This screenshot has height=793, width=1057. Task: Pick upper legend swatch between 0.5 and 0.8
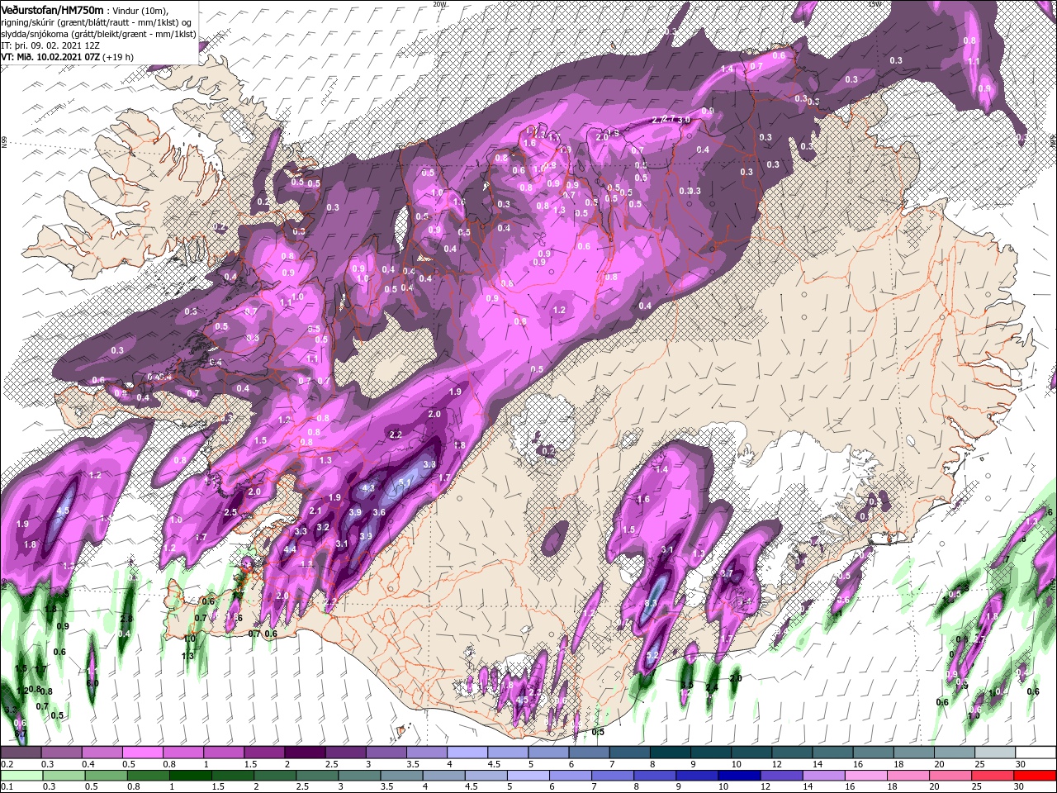point(142,753)
